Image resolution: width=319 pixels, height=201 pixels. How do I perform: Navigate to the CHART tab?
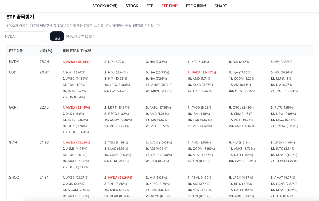(x=221, y=6)
